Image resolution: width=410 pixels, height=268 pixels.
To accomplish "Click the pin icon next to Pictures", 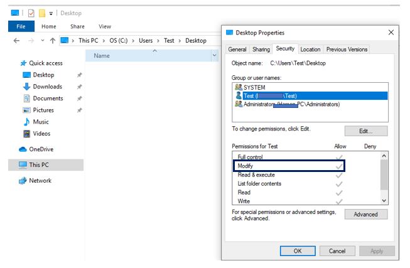I will click(80, 110).
